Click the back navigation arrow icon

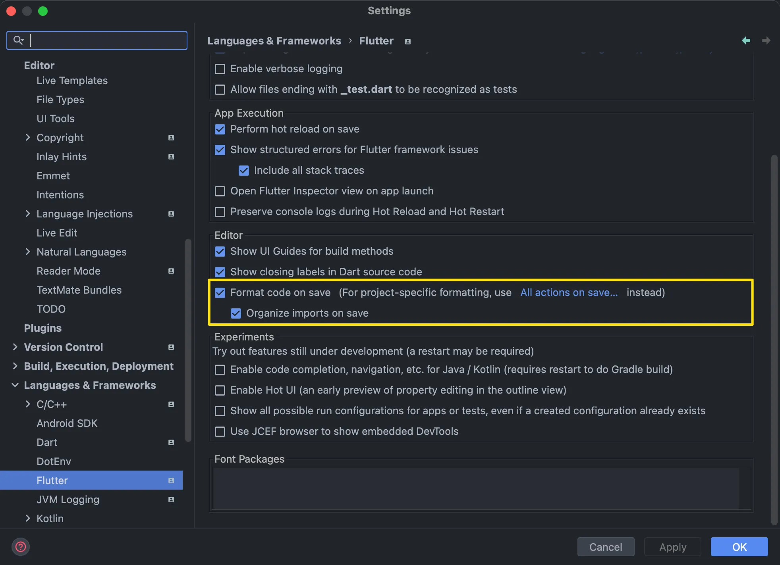pyautogui.click(x=746, y=40)
